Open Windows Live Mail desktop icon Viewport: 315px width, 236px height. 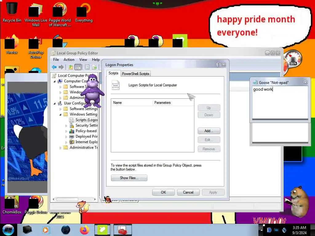[x=36, y=14]
